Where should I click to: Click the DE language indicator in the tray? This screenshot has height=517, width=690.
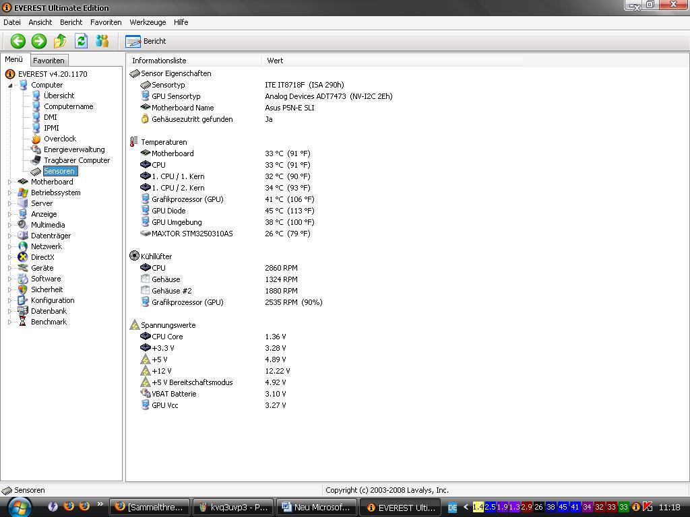[x=452, y=508]
